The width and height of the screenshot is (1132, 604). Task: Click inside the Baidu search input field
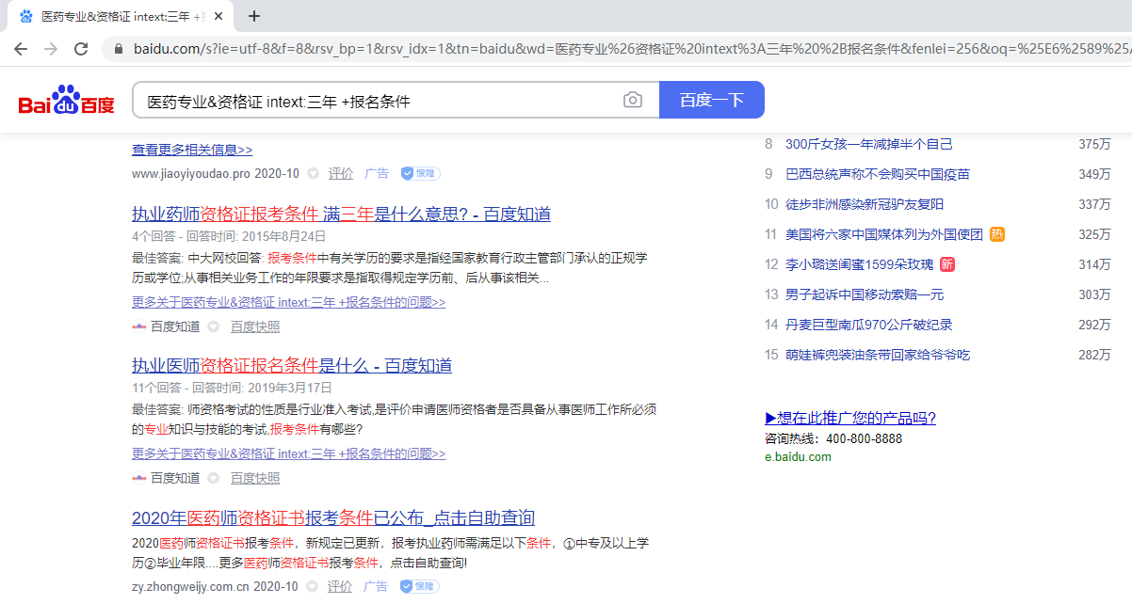[377, 101]
